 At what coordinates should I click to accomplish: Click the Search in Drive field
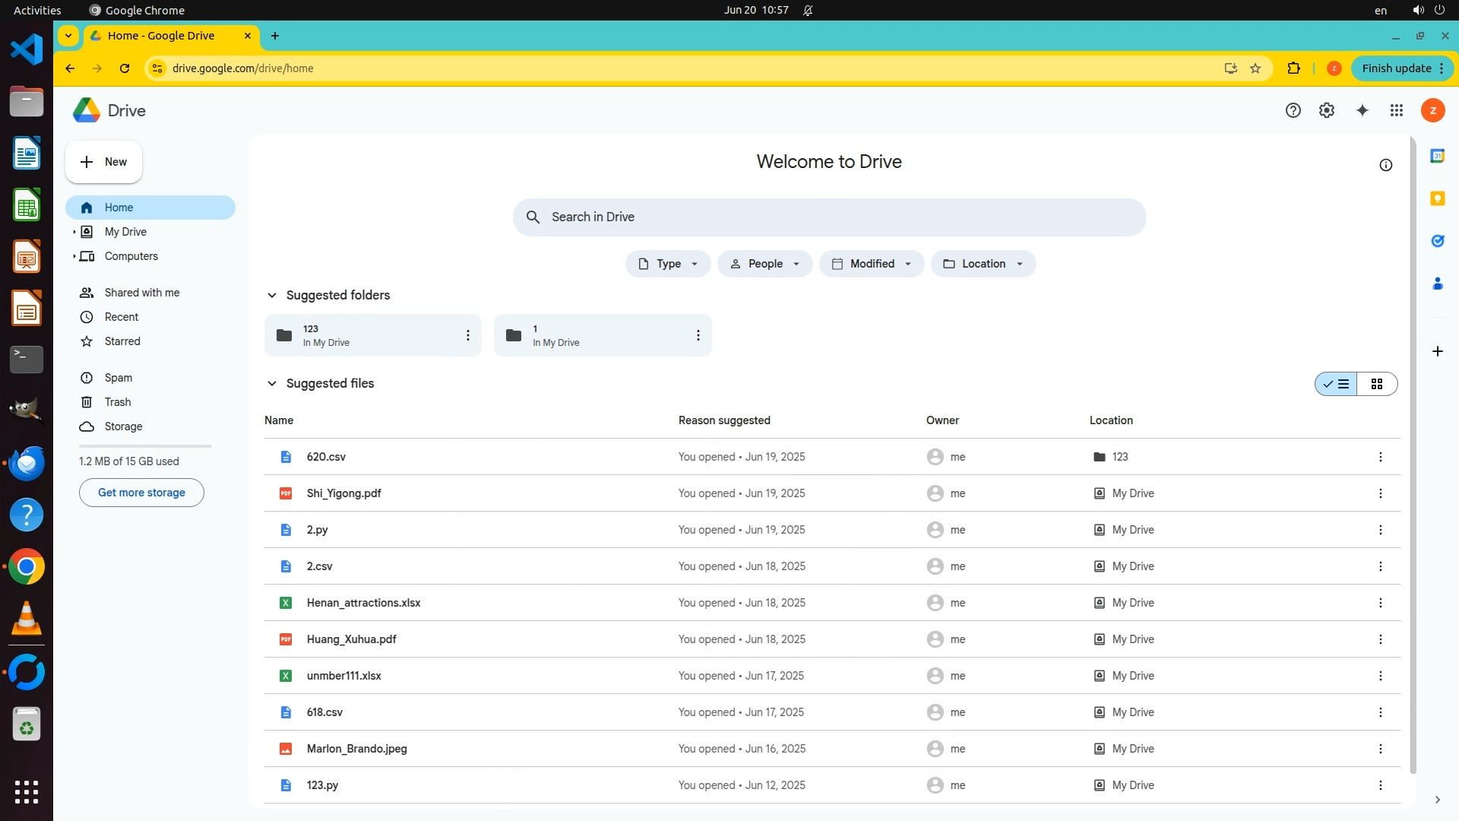click(828, 217)
